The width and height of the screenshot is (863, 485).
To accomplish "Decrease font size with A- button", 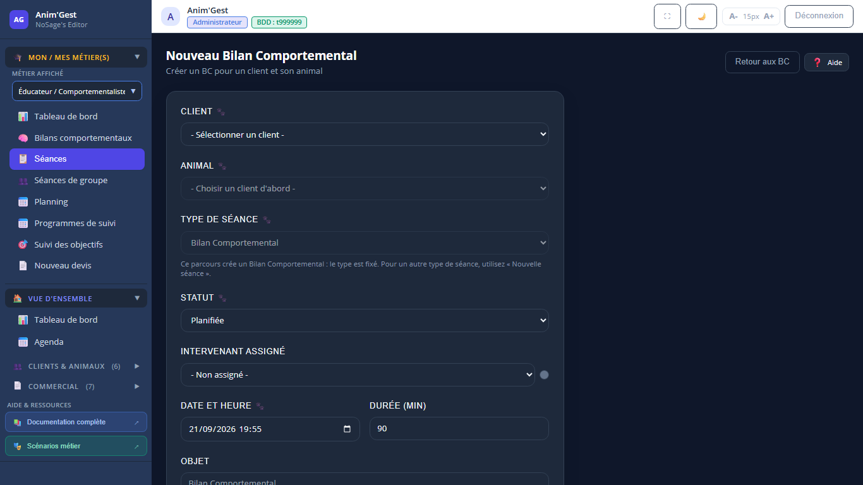I will point(733,16).
